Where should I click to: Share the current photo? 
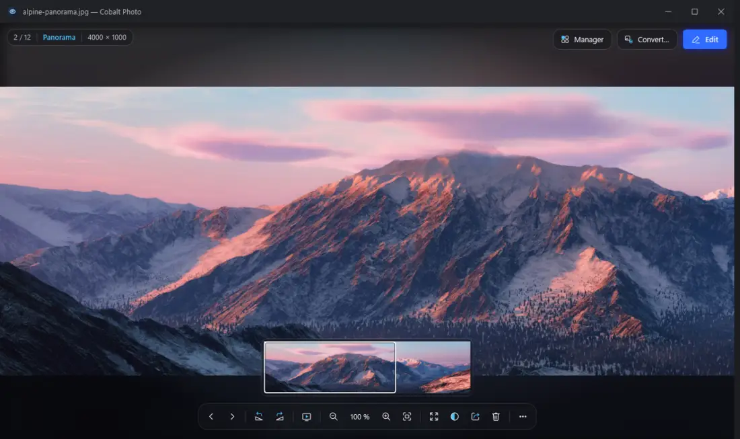(x=475, y=416)
